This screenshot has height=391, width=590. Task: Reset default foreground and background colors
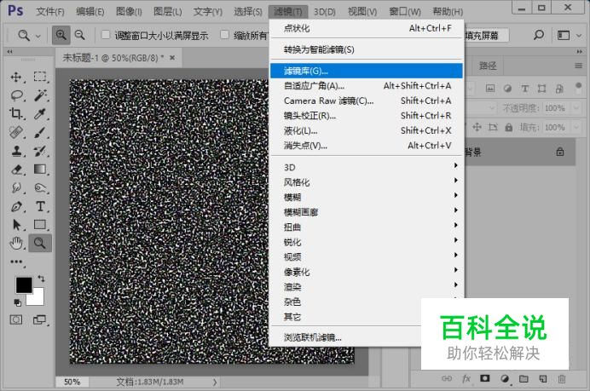pyautogui.click(x=17, y=302)
